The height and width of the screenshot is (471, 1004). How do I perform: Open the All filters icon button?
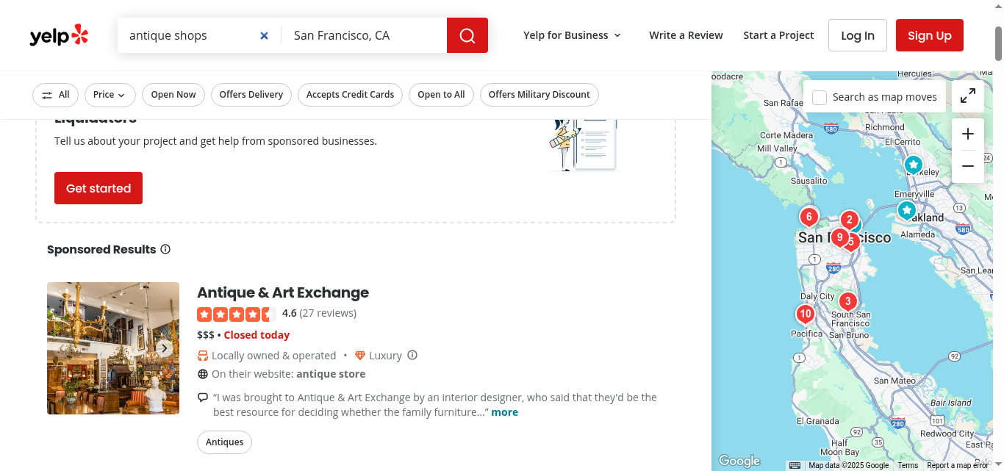click(x=56, y=95)
